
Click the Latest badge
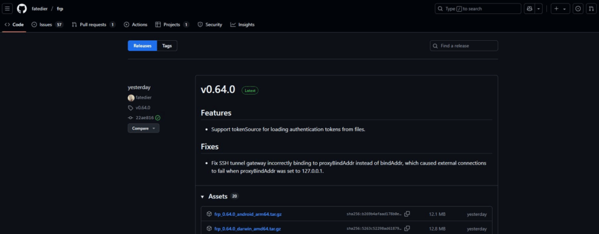tap(250, 90)
